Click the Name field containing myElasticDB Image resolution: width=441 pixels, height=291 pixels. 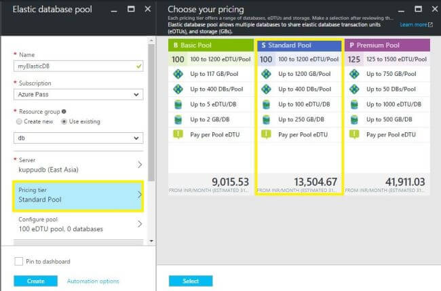pyautogui.click(x=79, y=66)
